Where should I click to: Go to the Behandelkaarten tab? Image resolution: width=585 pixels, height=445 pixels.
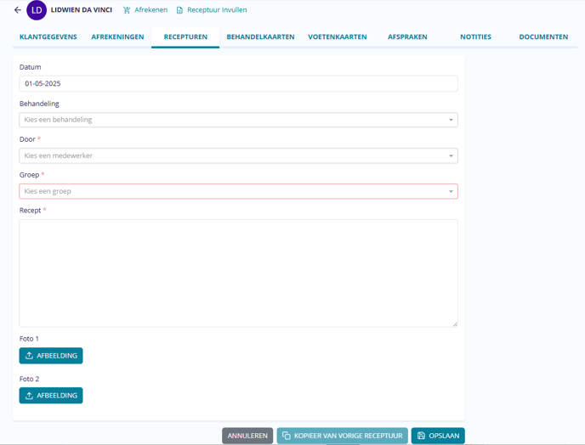(260, 37)
